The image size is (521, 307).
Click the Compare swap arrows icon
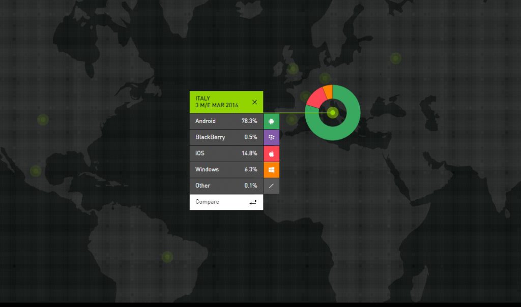click(x=253, y=202)
